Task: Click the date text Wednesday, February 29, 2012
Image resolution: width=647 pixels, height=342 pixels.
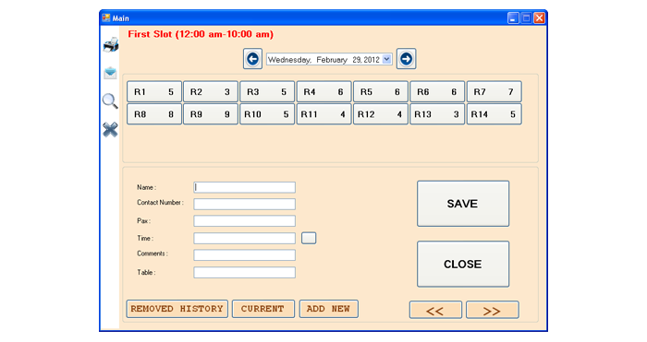Action: point(323,60)
